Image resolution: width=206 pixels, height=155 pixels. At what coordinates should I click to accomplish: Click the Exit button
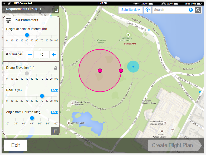coord(16,145)
